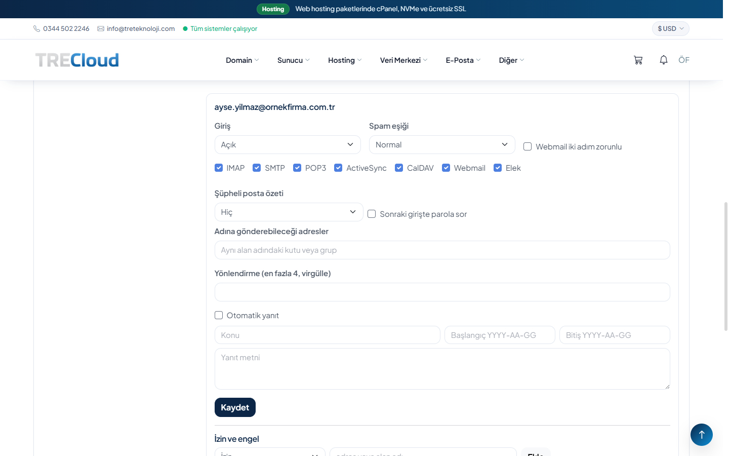Open the Spam eşiği dropdown

[442, 144]
